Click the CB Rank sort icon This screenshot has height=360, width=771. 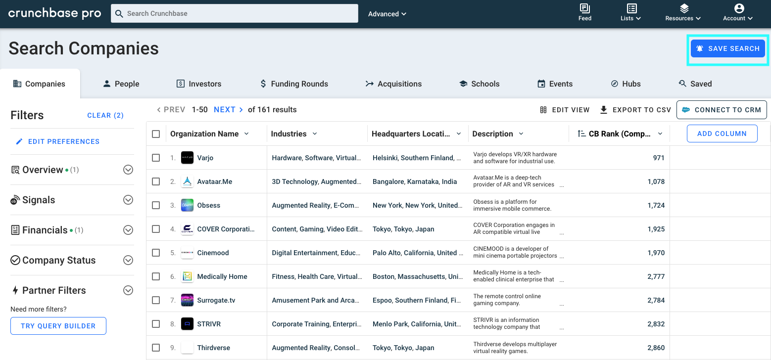[x=581, y=134]
